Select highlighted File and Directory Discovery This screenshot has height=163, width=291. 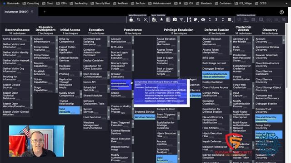tap(269, 119)
